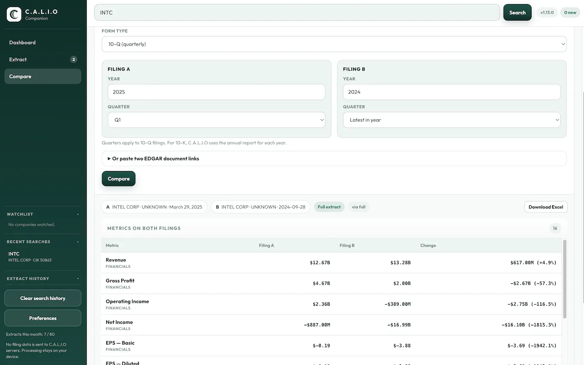Open the Filing B quarter dropdown

[452, 120]
